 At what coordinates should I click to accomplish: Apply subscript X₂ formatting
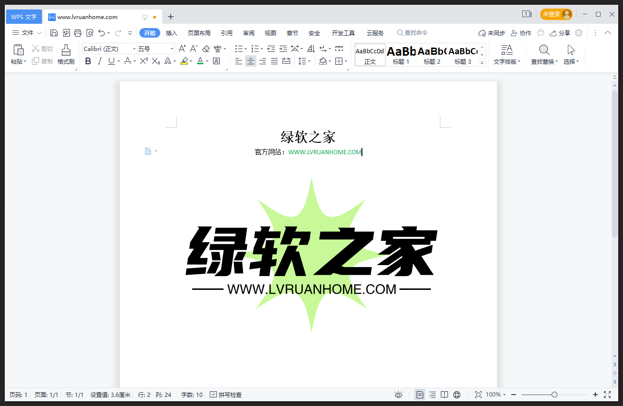point(156,61)
